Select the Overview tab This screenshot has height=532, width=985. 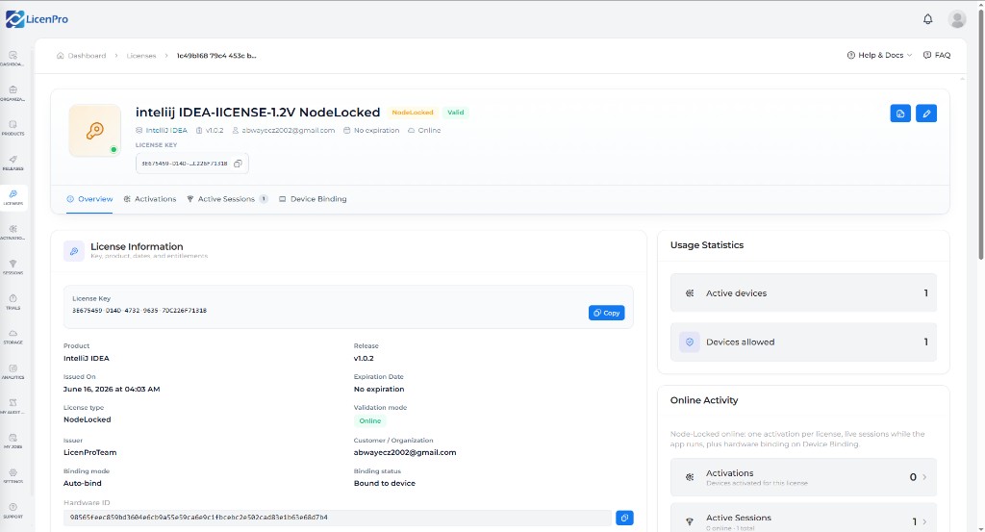[89, 199]
